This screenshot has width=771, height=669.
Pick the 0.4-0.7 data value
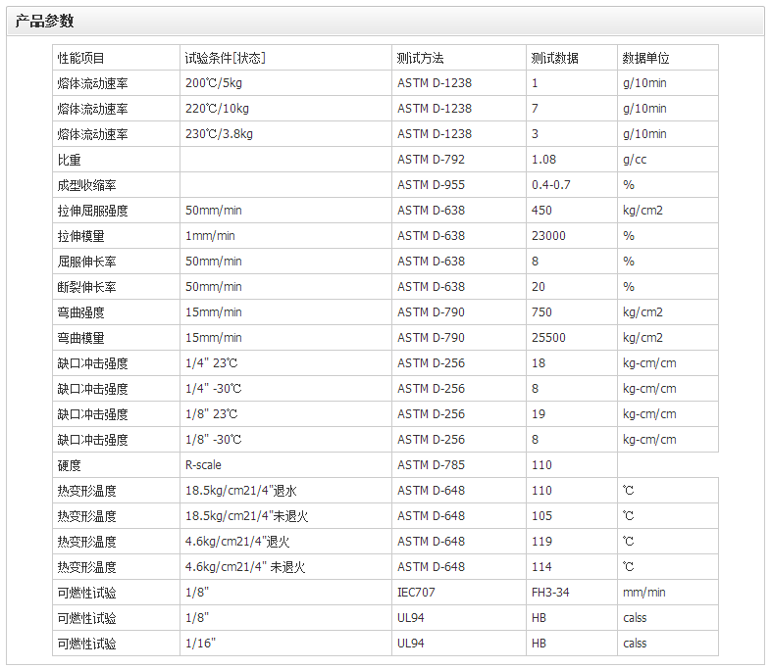point(571,185)
